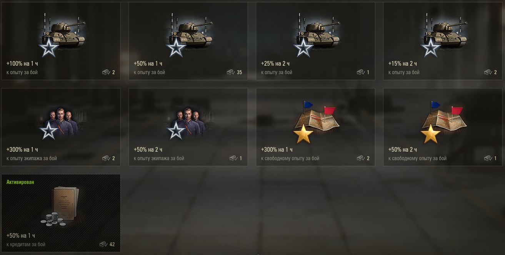Click '+25% на 2 ч' bonus label

275,63
